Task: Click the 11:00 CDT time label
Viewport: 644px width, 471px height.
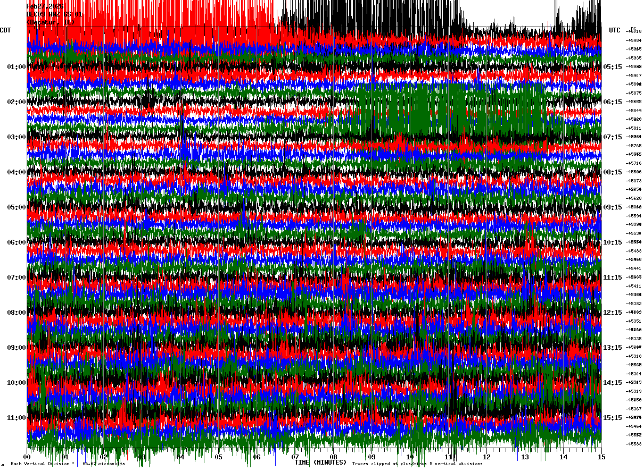Action: click(x=16, y=418)
